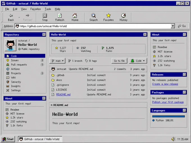Click MIT license in right About panel
Viewport: 191px width, 143px height.
click(x=163, y=51)
